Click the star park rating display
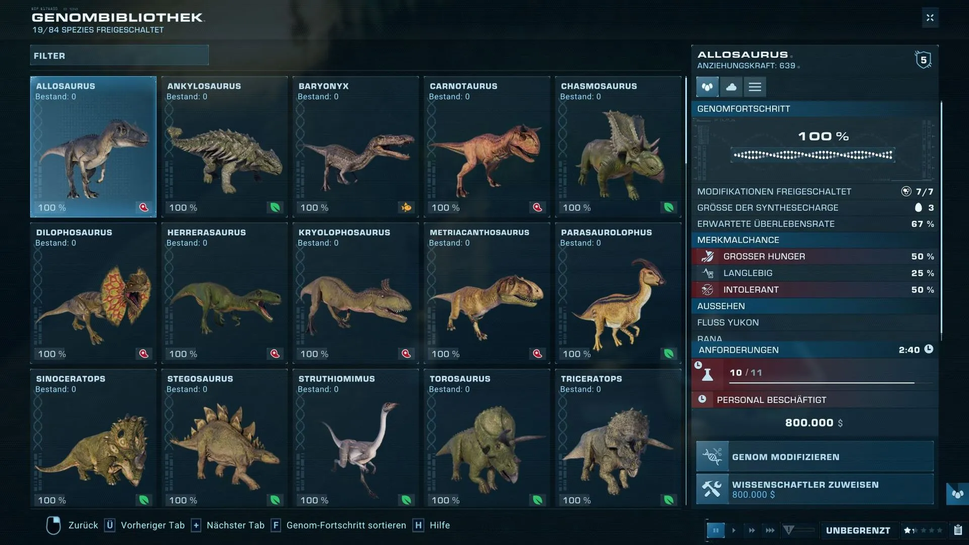The width and height of the screenshot is (969, 545). tap(923, 530)
